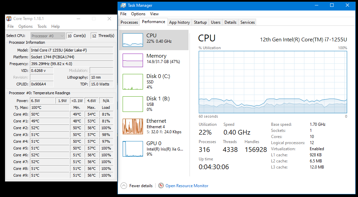
Task: Open Task Manager Options menu
Action: click(138, 14)
